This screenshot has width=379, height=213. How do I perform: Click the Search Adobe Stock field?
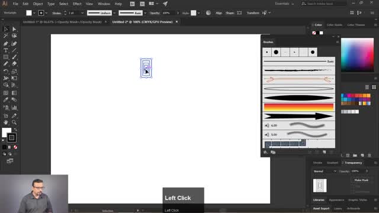pyautogui.click(x=323, y=4)
